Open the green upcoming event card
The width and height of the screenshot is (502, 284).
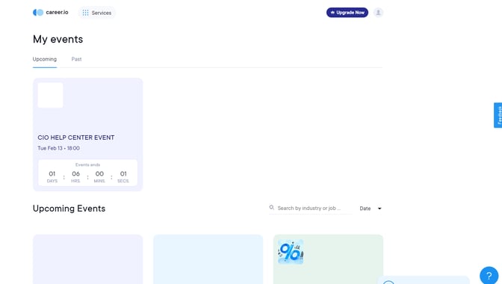[x=328, y=259]
